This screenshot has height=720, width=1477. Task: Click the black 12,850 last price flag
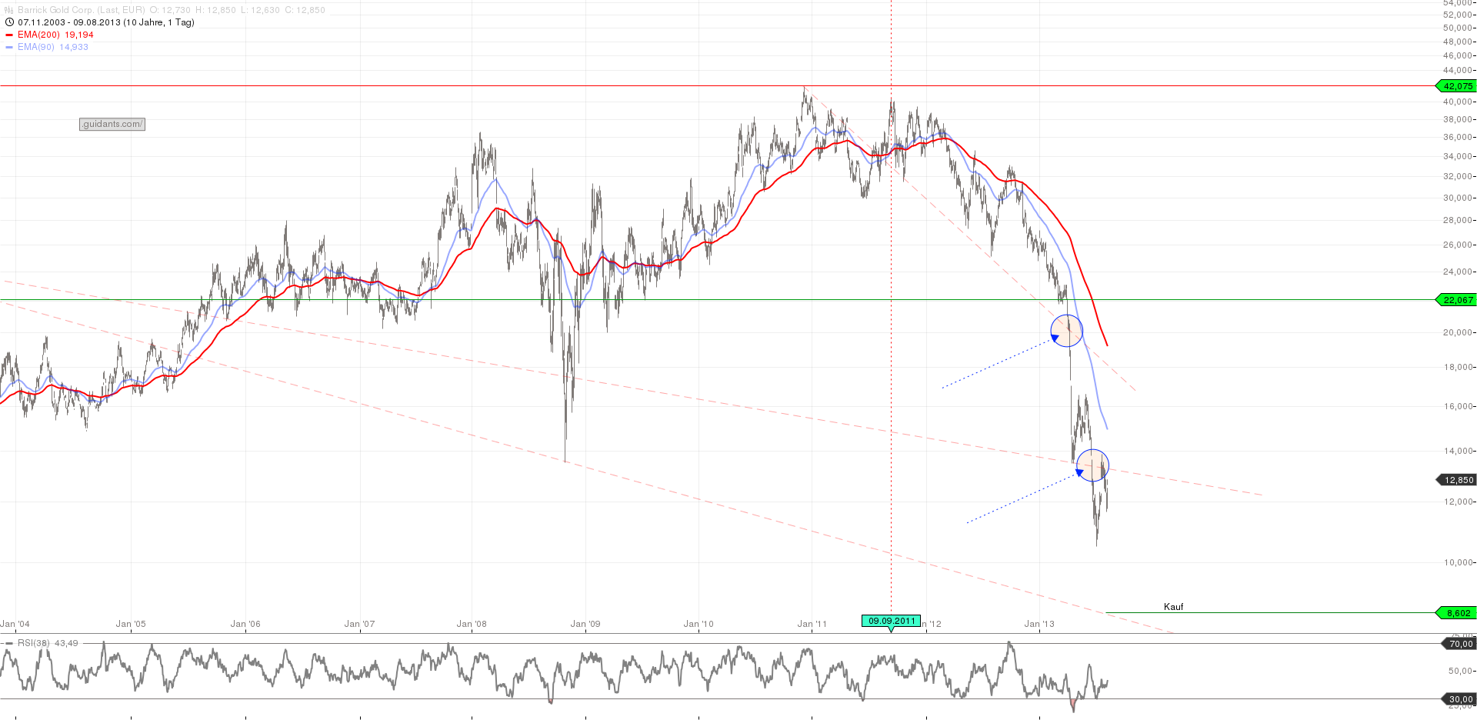click(x=1458, y=479)
